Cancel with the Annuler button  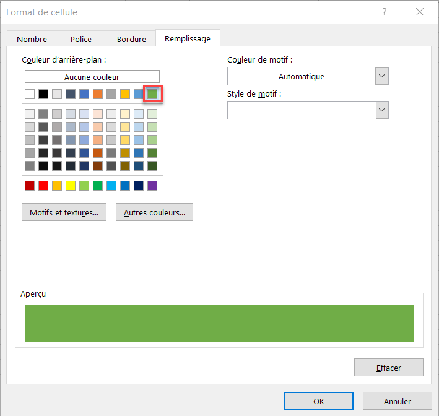pos(398,401)
